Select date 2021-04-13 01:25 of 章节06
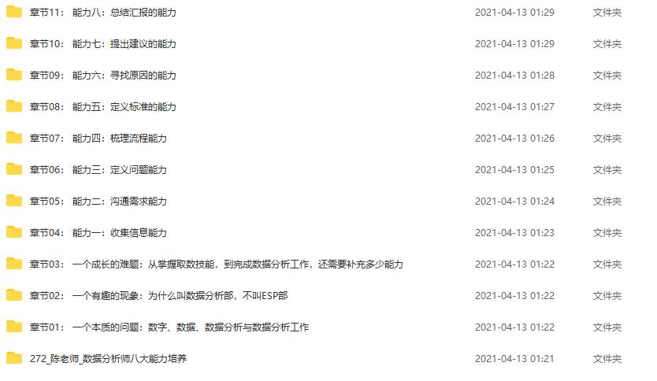Viewport: 657px width, 381px height. pyautogui.click(x=514, y=169)
